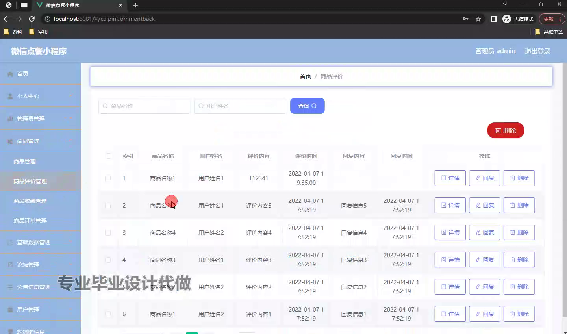Click 删除 button for row 3
The width and height of the screenshot is (567, 334).
[519, 232]
